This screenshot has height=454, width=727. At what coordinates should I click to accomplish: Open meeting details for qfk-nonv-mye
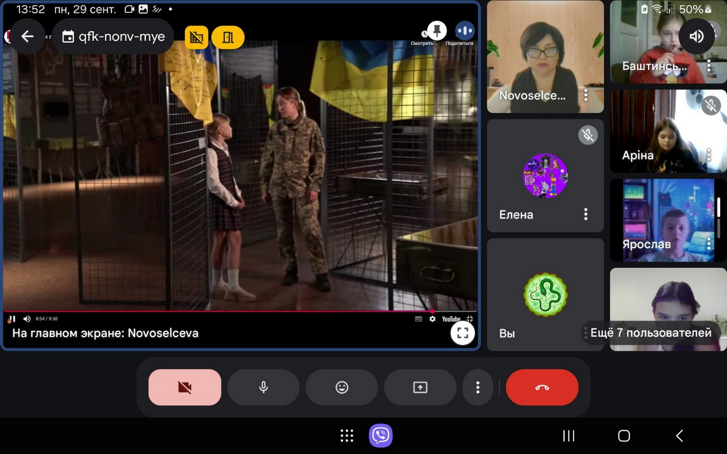(x=113, y=37)
